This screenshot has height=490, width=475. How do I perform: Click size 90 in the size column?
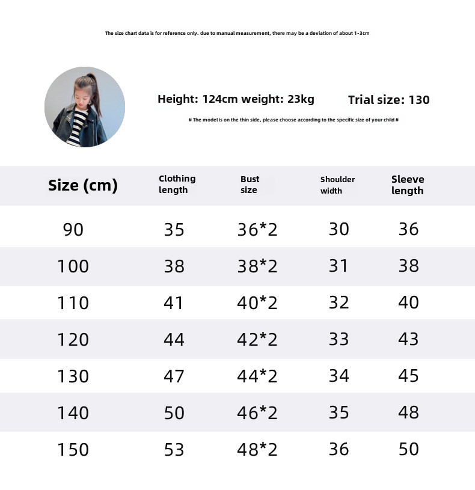(73, 229)
